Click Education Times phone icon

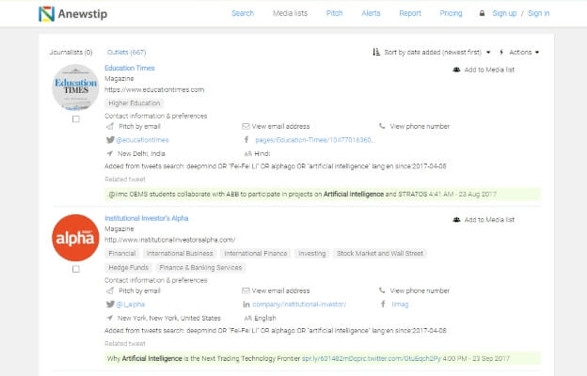[x=382, y=126]
